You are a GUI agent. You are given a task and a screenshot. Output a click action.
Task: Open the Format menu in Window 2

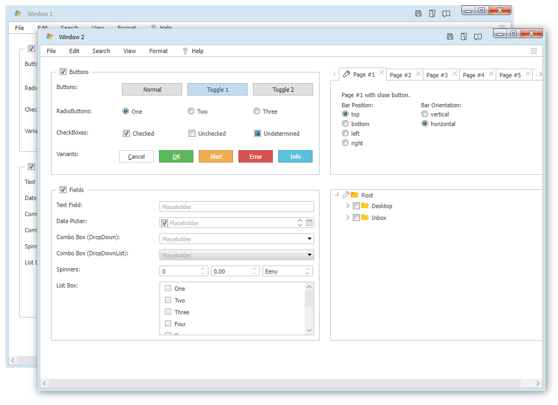[158, 51]
